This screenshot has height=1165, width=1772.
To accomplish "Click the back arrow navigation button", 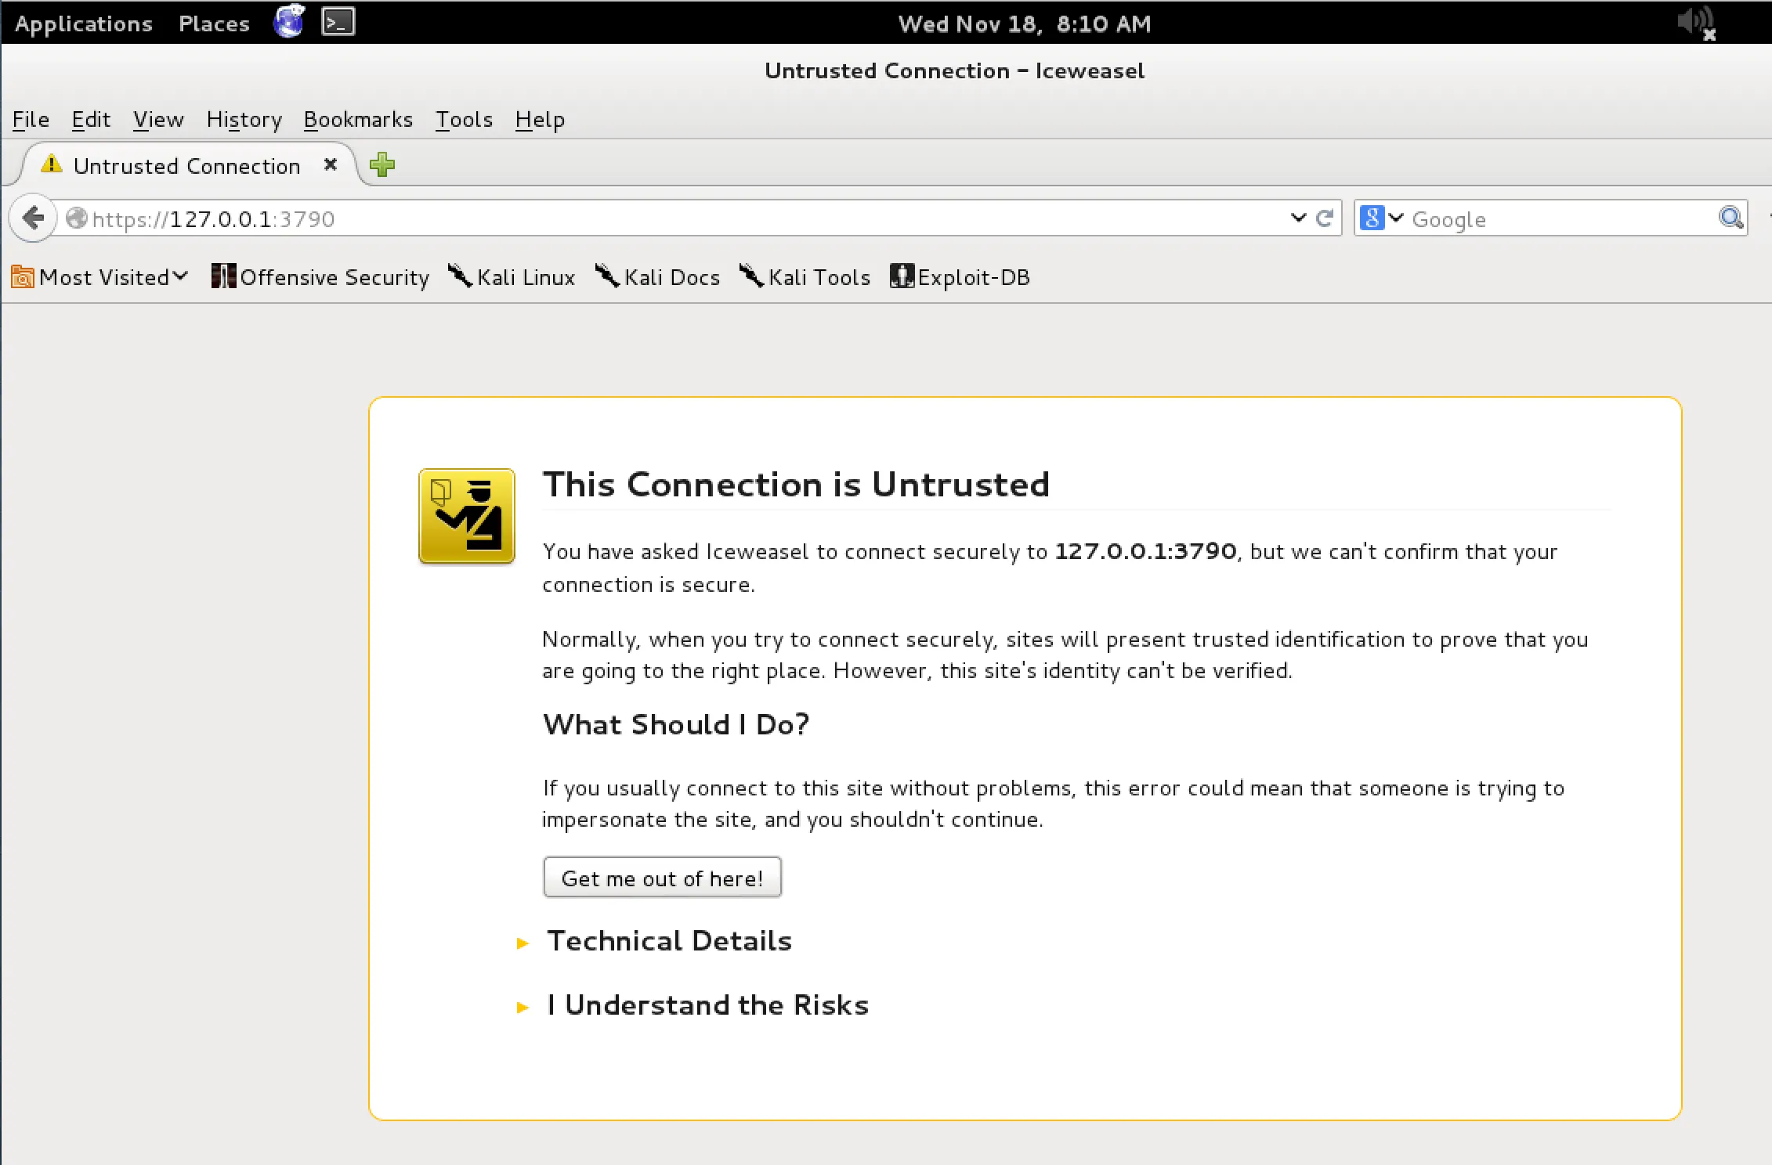I will point(33,218).
